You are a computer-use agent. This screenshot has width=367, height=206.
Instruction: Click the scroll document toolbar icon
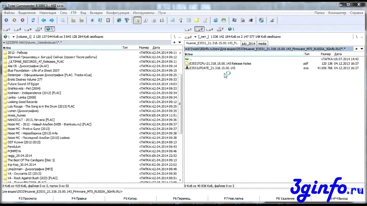tap(205, 20)
